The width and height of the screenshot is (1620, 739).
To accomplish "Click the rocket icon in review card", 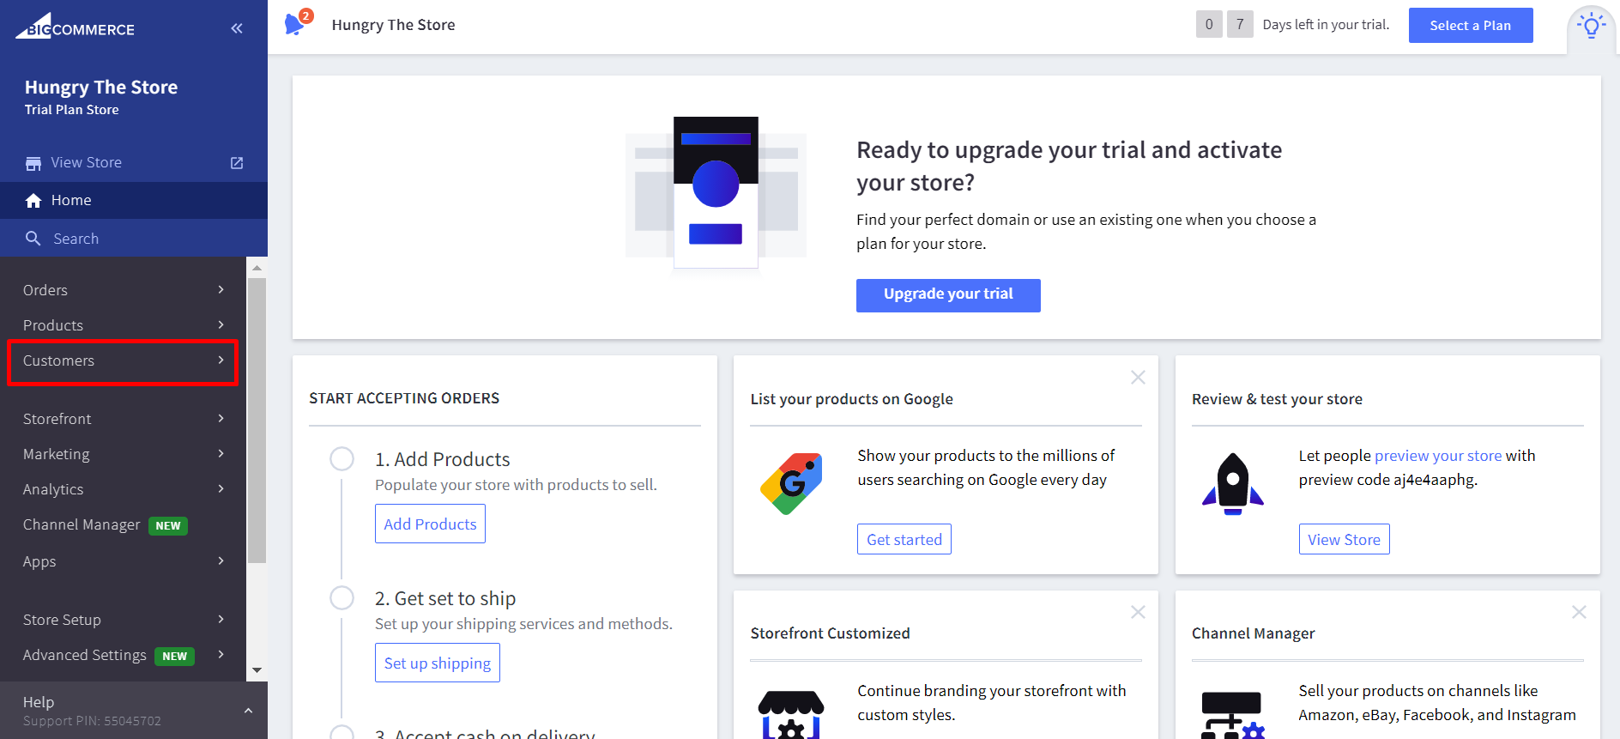I will click(x=1232, y=483).
